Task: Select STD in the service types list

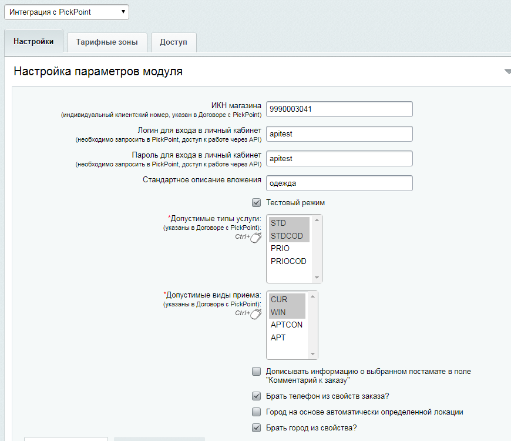Action: click(x=289, y=223)
